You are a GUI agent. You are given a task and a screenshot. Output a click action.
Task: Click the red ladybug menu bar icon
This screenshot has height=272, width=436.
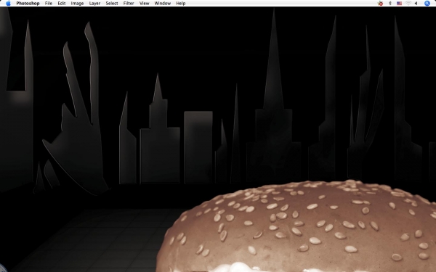point(380,4)
